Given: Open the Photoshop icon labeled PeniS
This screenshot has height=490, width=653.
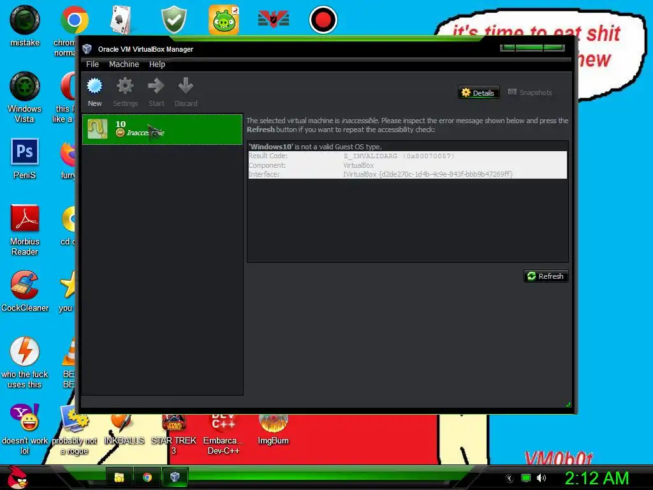Looking at the screenshot, I should tap(25, 158).
